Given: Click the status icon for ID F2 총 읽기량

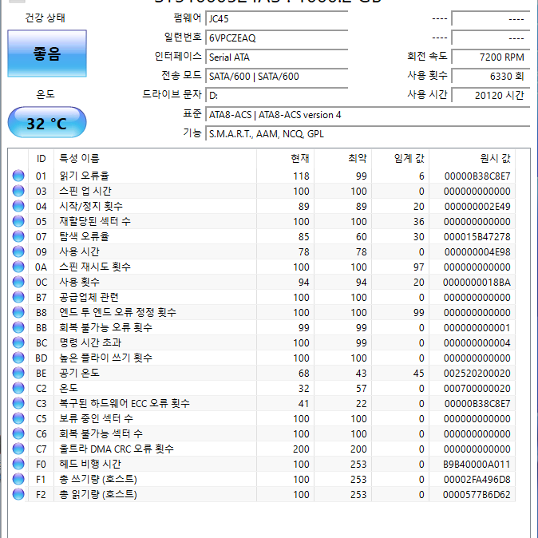Looking at the screenshot, I should pyautogui.click(x=18, y=494).
